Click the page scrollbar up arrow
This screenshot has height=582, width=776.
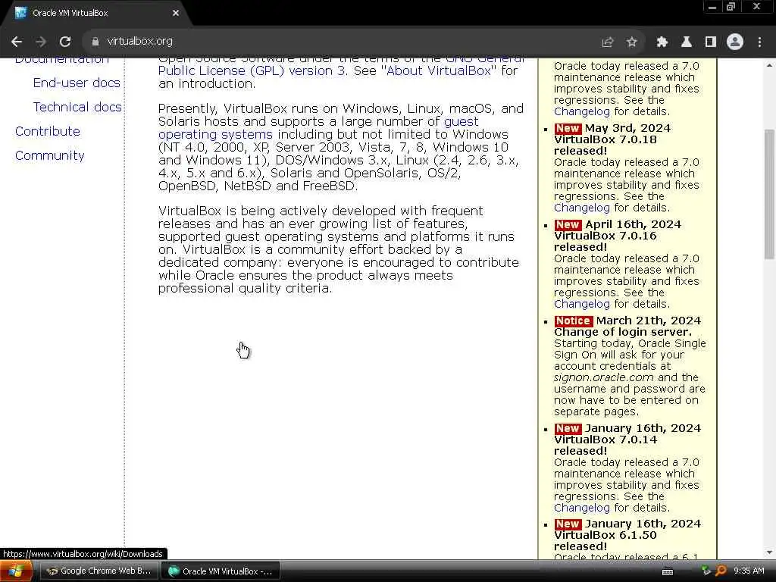770,65
